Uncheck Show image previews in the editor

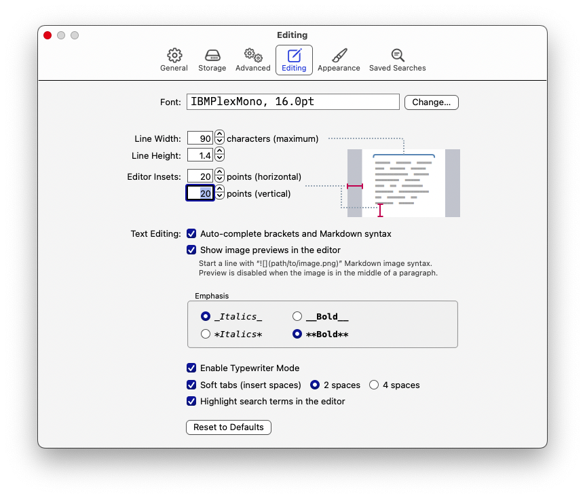click(191, 250)
